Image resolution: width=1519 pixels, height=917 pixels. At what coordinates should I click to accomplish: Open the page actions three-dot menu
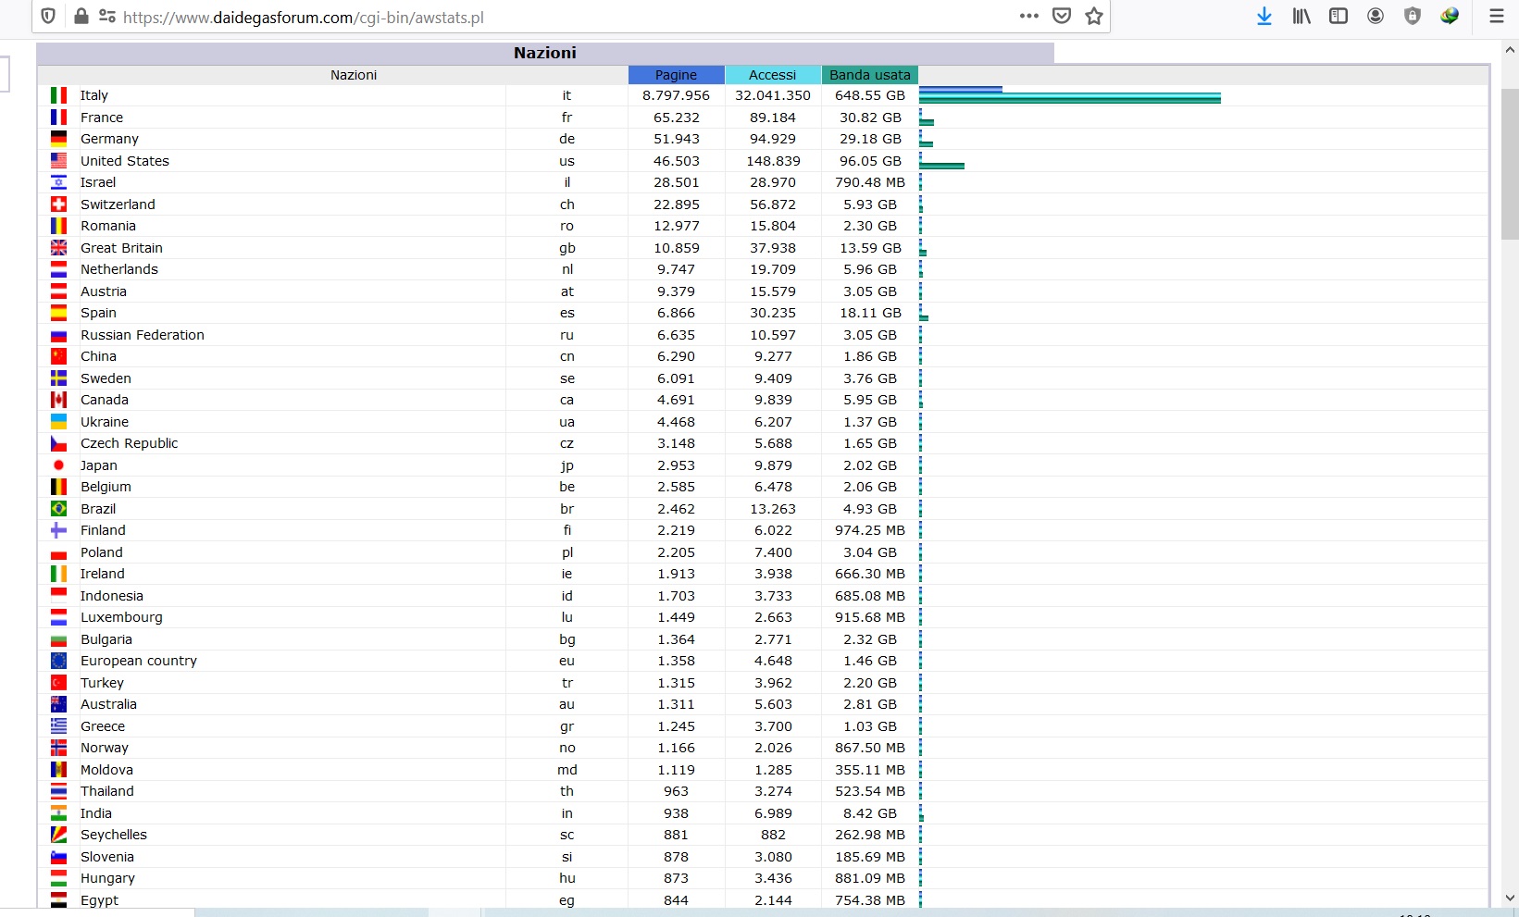click(1028, 16)
